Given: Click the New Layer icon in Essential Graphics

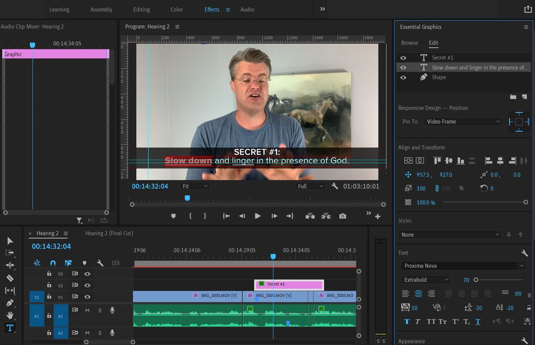Looking at the screenshot, I should [524, 97].
